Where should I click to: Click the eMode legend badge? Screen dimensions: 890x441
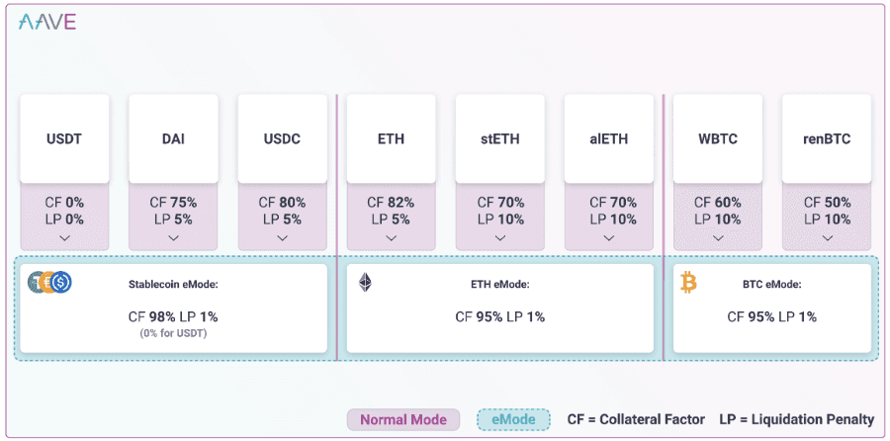[x=513, y=419]
